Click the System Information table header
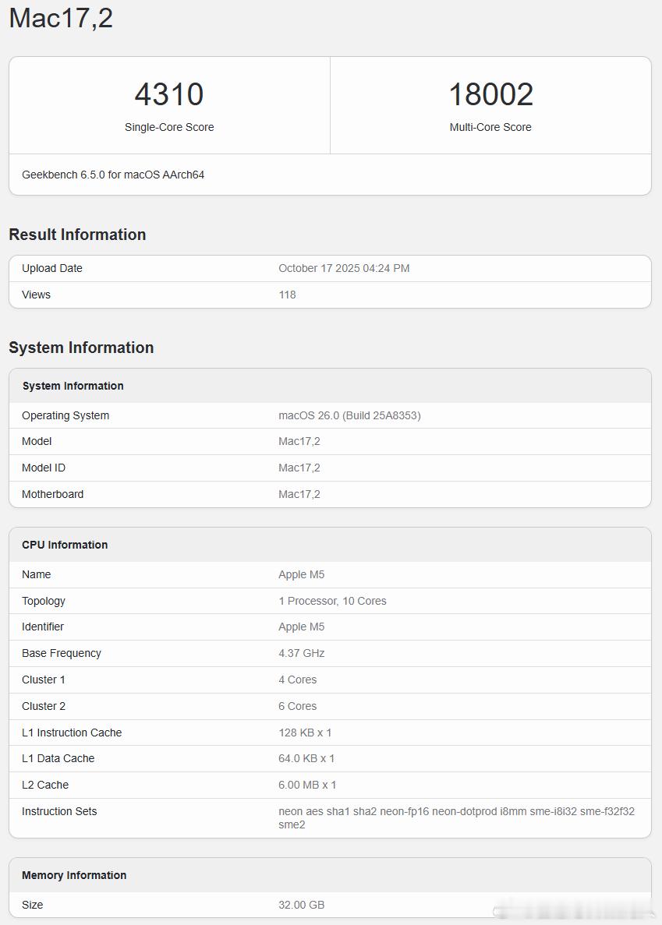Screen dimensions: 662x925 (x=73, y=386)
